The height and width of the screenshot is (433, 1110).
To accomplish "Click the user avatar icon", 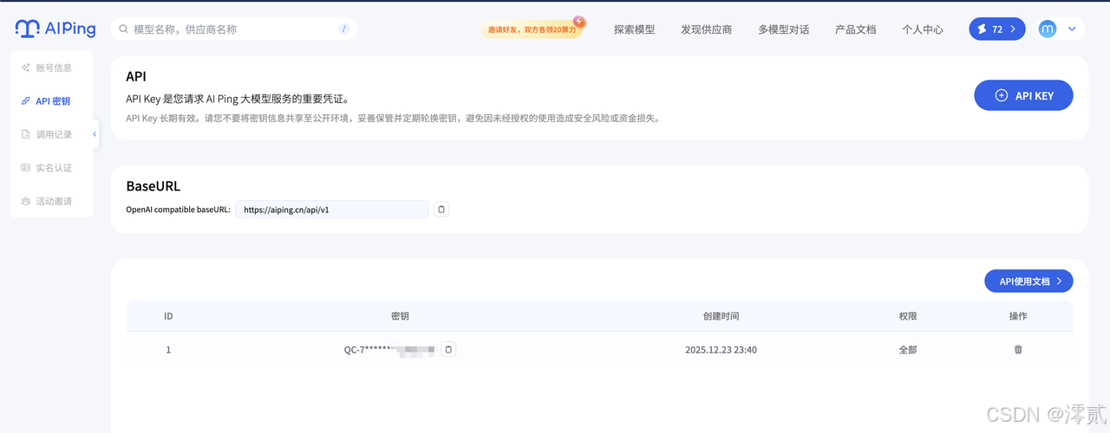I will tap(1048, 29).
